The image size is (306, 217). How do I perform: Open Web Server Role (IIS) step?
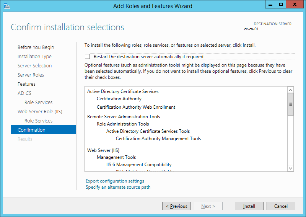pos(40,112)
